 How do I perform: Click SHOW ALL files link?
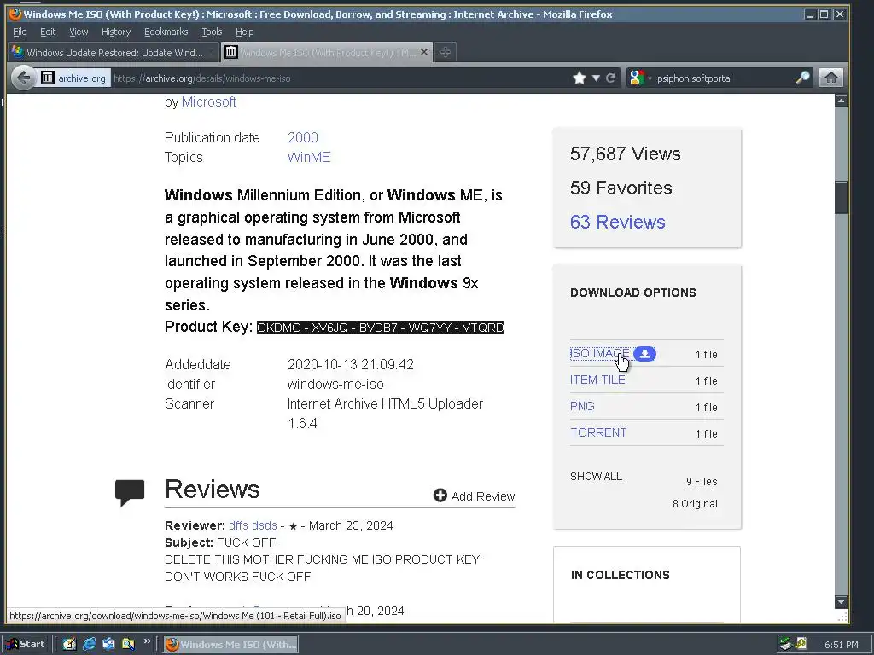(x=596, y=477)
